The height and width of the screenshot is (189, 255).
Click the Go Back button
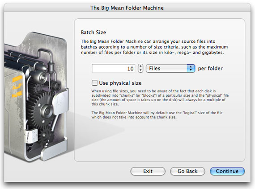(187, 171)
